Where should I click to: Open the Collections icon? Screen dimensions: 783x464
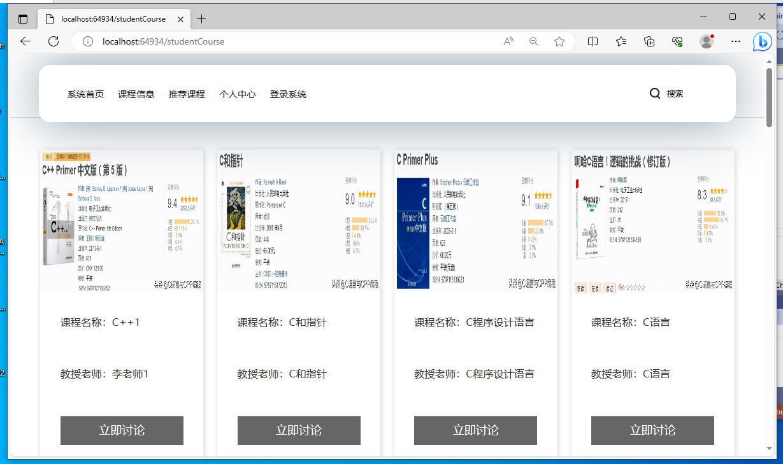coord(649,41)
